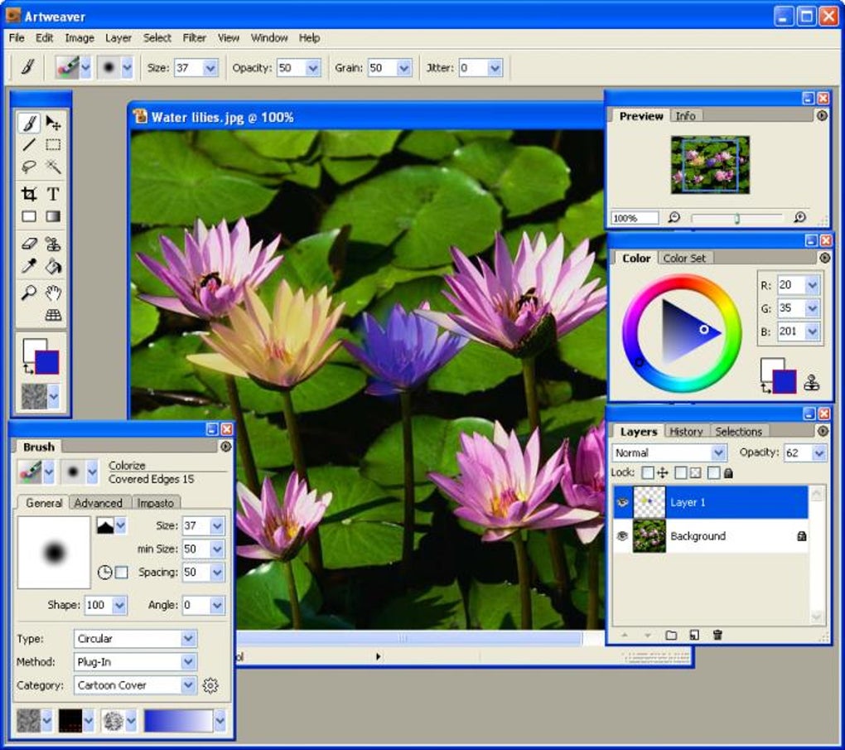This screenshot has width=845, height=750.
Task: Open the Layer menu
Action: (x=118, y=38)
